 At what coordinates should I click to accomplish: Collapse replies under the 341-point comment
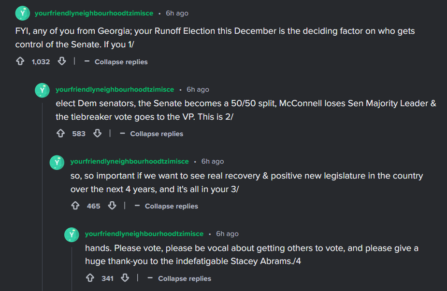click(179, 278)
